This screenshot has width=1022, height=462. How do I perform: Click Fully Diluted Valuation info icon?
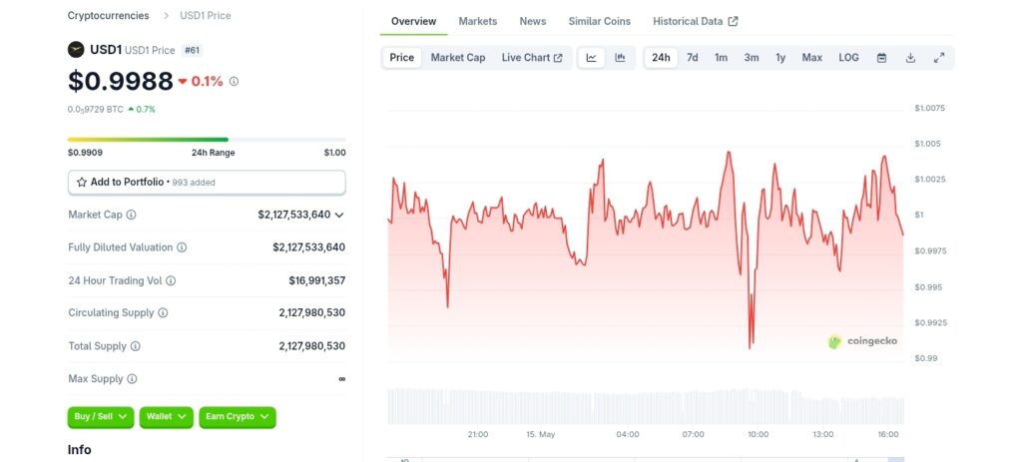pos(182,247)
